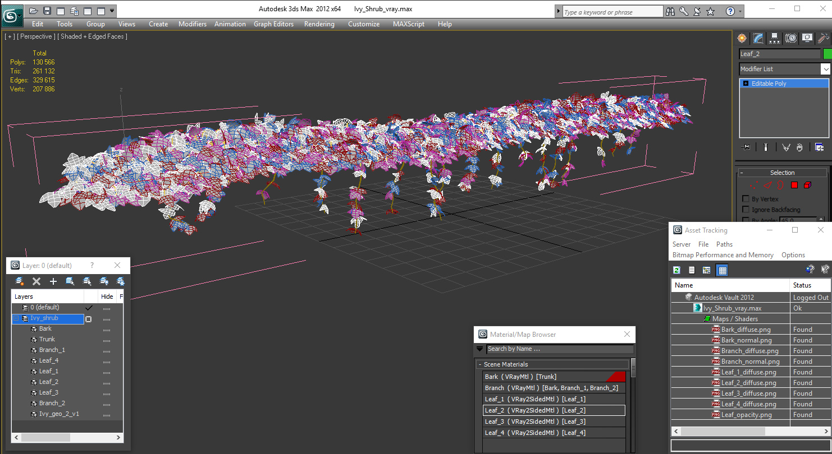The height and width of the screenshot is (454, 832).
Task: Click Table View icon in Asset Tracking
Action: [723, 270]
